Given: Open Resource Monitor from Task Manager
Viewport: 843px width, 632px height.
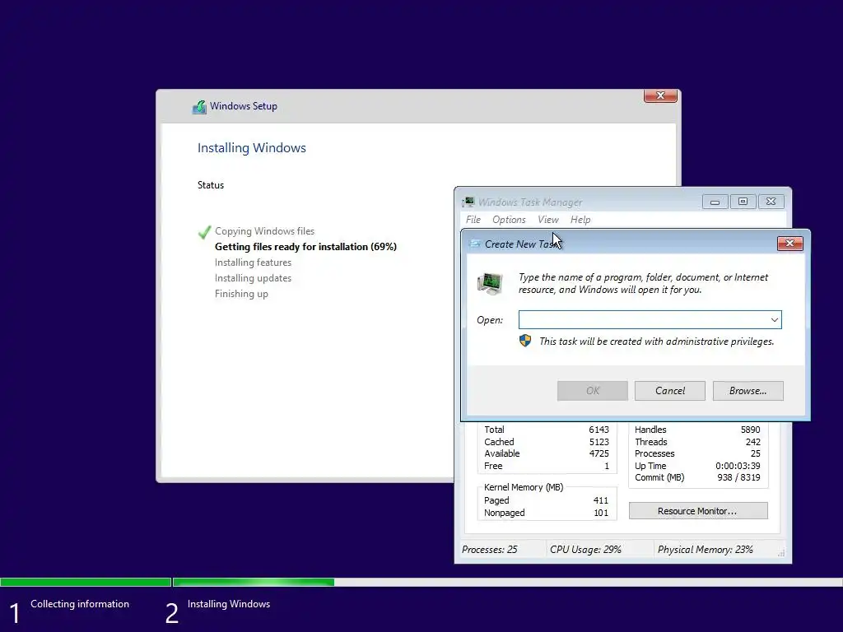Looking at the screenshot, I should click(x=698, y=510).
